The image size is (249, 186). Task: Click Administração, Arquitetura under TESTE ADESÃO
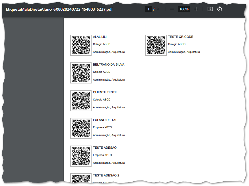tap(109, 163)
